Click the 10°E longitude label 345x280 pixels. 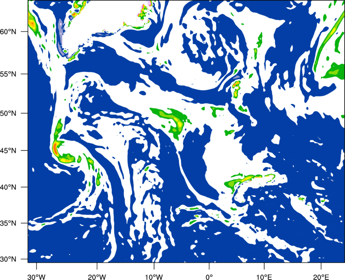264,277
